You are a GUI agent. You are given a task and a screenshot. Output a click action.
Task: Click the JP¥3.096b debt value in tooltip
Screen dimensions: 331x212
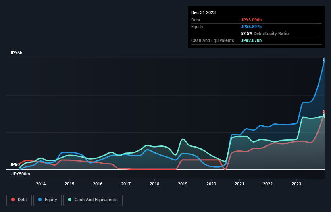[x=251, y=20]
